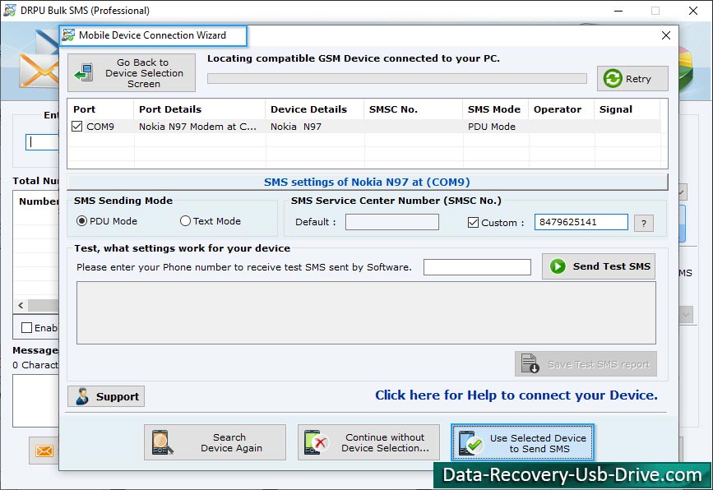Click the DRPU Bulk SMS app icon in title bar
Image resolution: width=713 pixels, height=490 pixels.
click(x=10, y=10)
